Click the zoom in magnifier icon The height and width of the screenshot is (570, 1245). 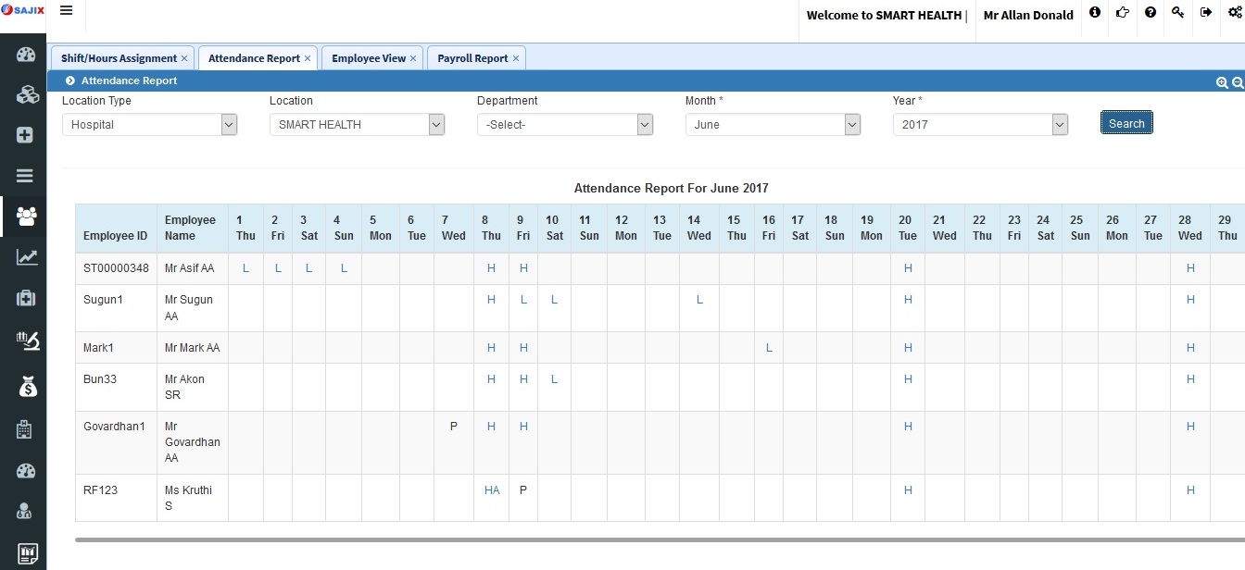pyautogui.click(x=1222, y=82)
